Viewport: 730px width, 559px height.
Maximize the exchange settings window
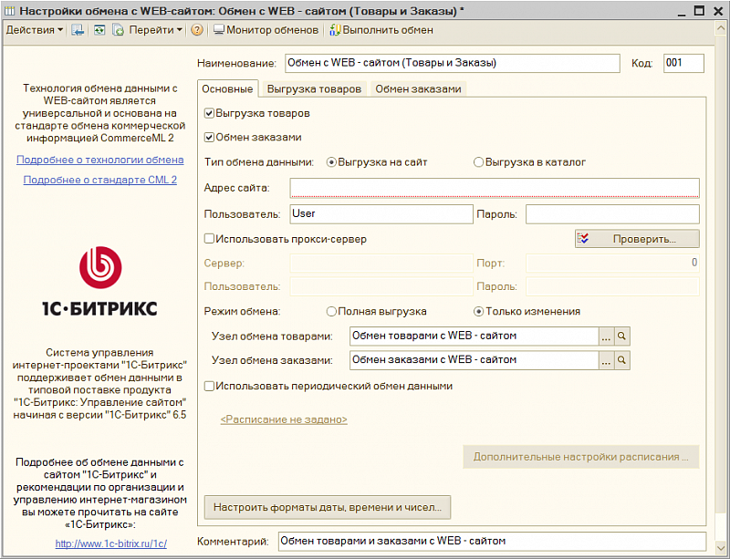[699, 11]
